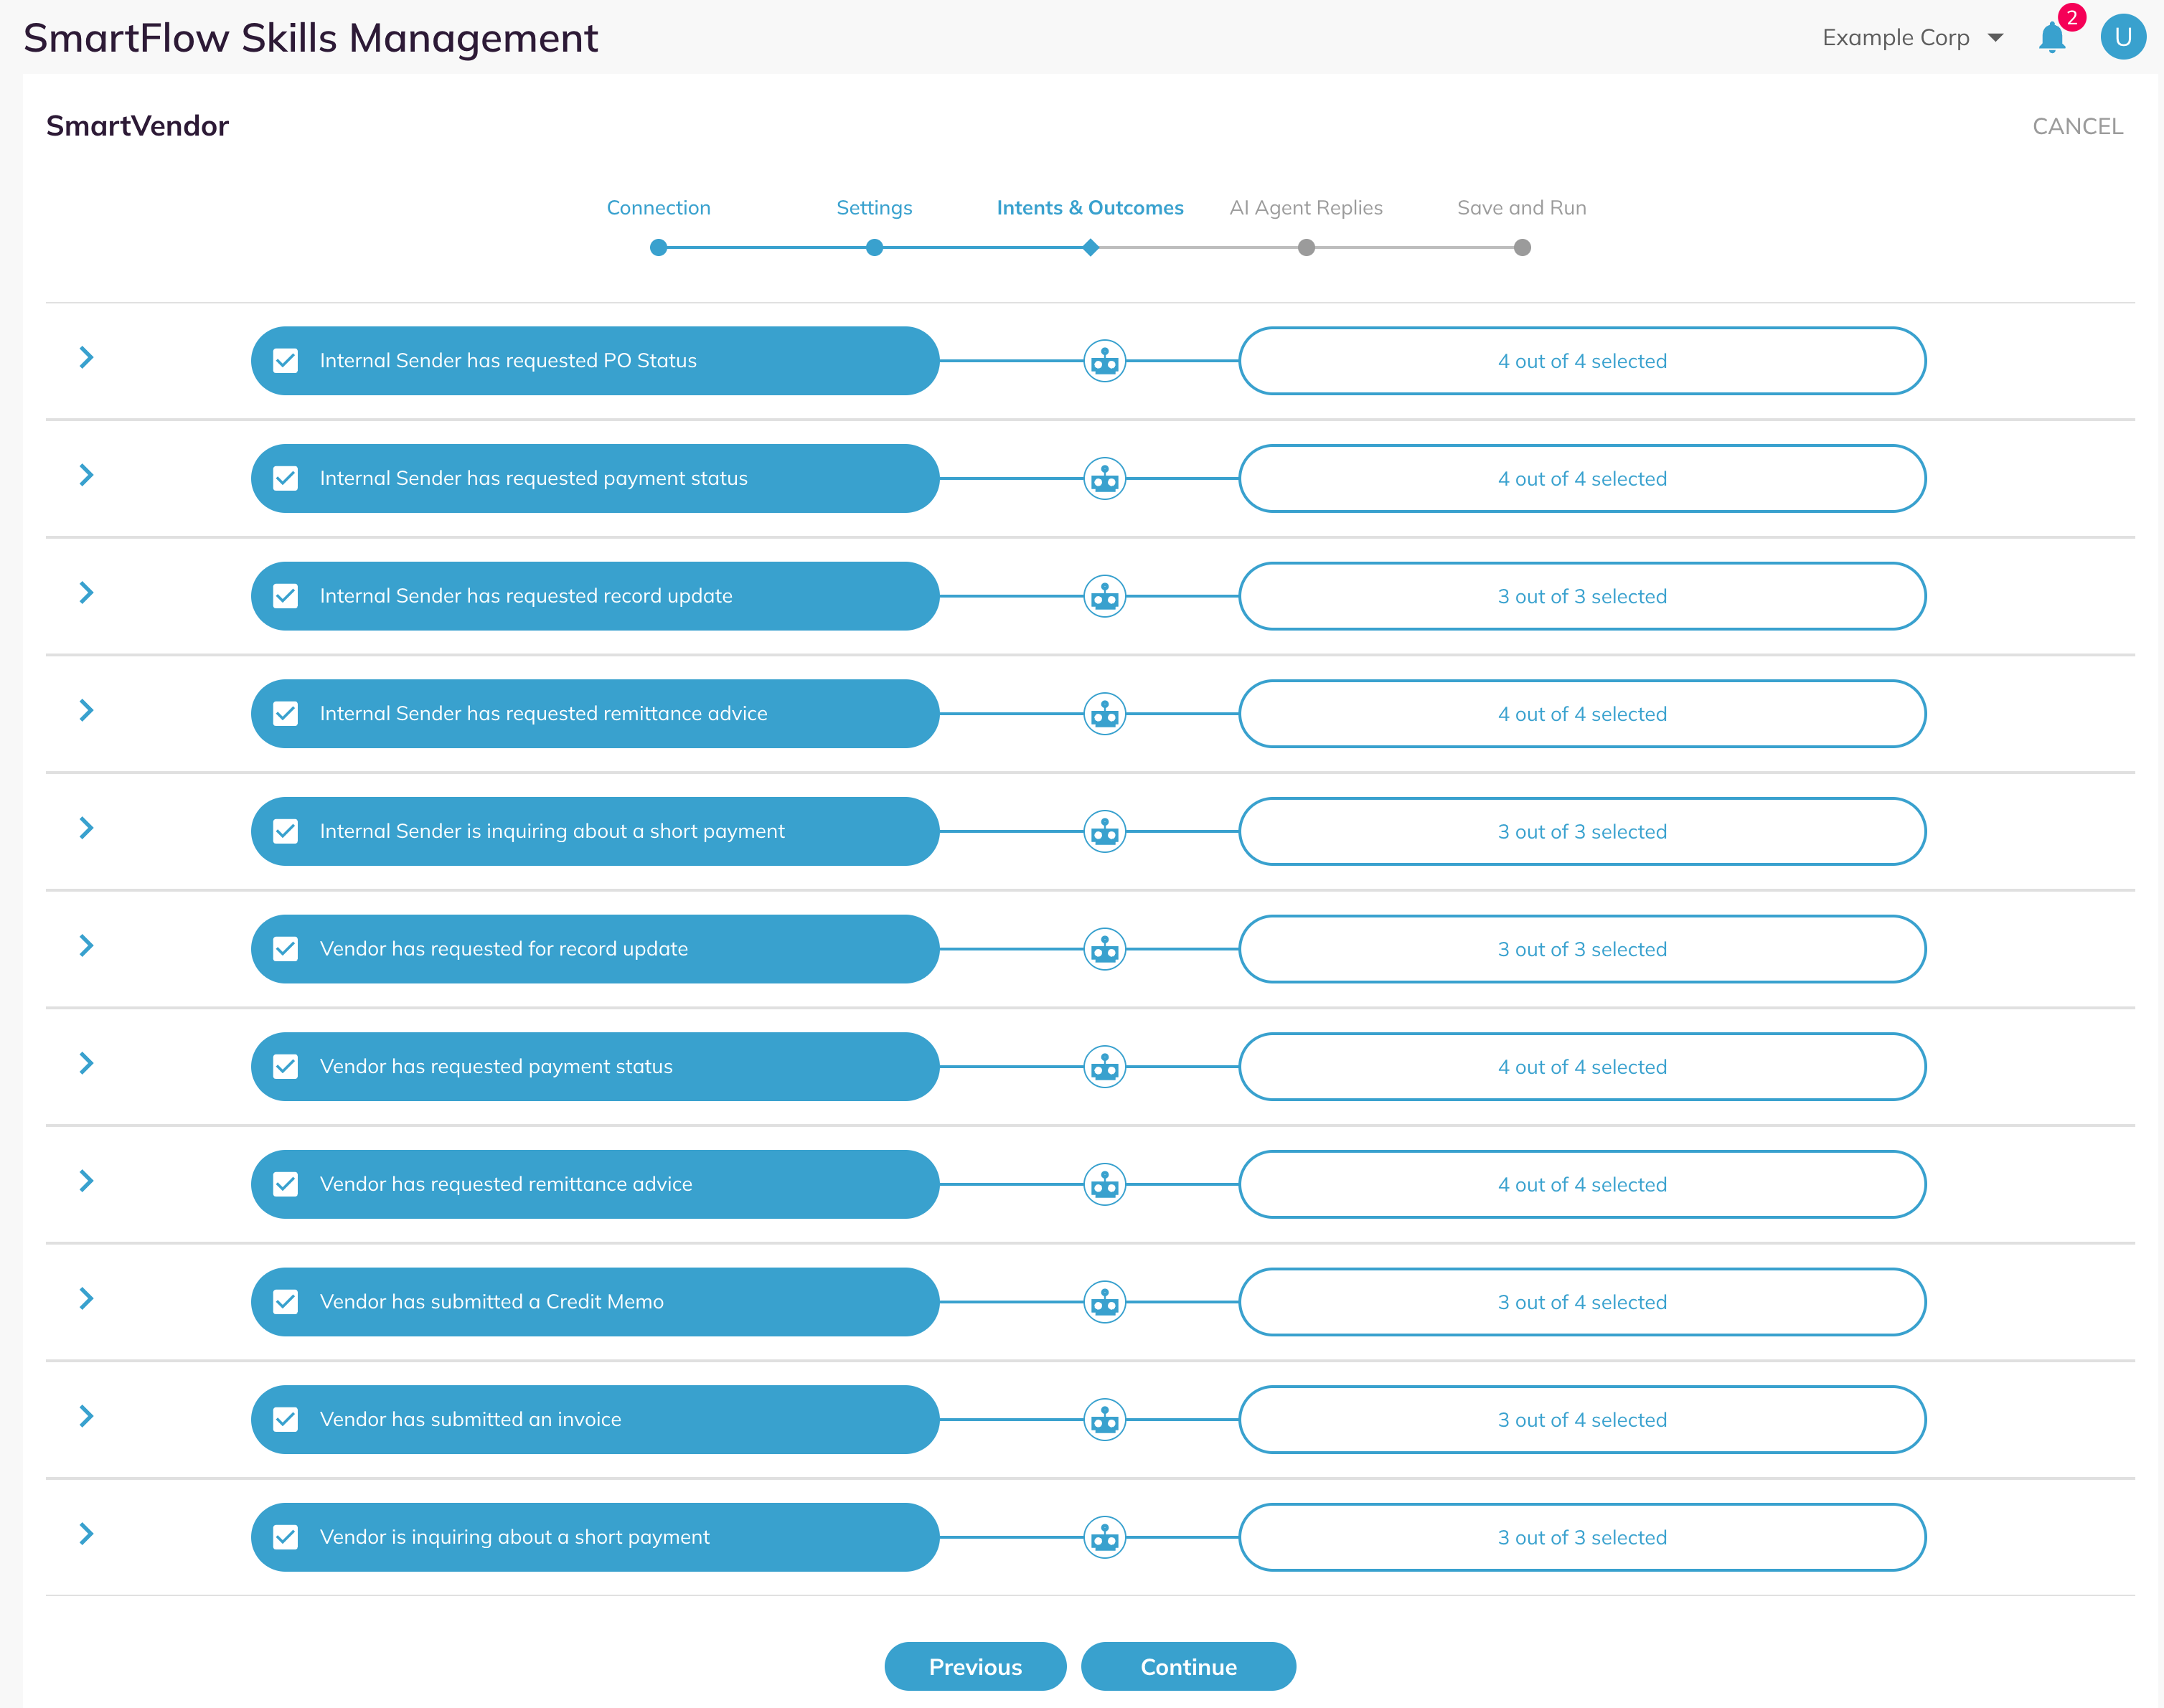Image resolution: width=2164 pixels, height=1708 pixels.
Task: Uncheck Vendor has requested for record update
Action: [286, 949]
